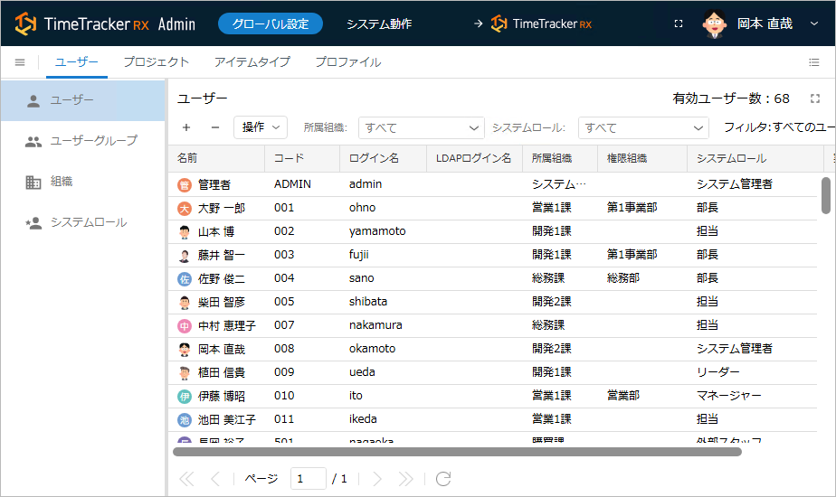Expand the システムロール filter dropdown
Screen dimensions: 836x497
(642, 128)
